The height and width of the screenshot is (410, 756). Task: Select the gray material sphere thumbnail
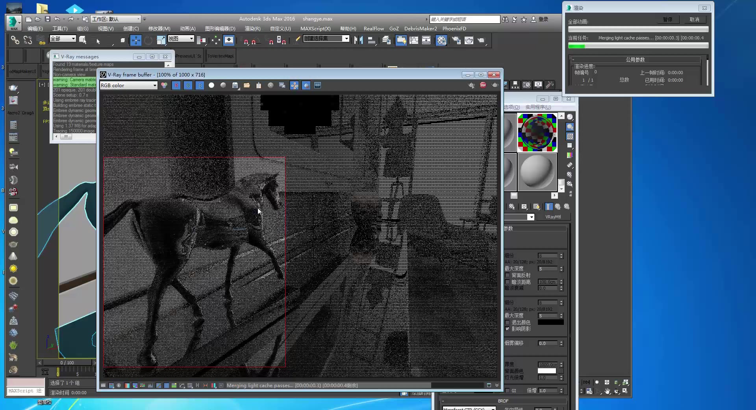pyautogui.click(x=537, y=172)
